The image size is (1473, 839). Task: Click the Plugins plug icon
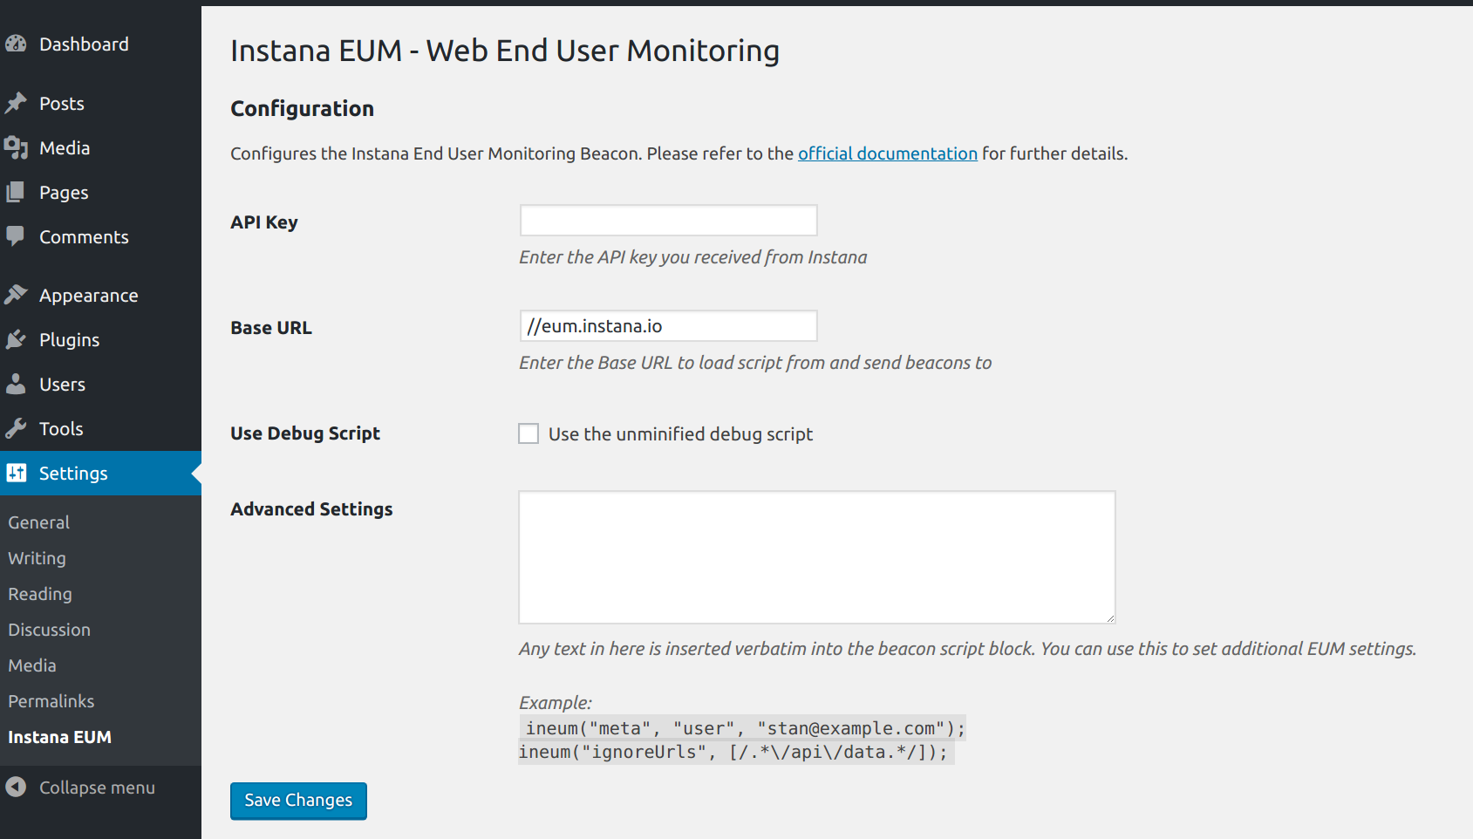point(16,339)
